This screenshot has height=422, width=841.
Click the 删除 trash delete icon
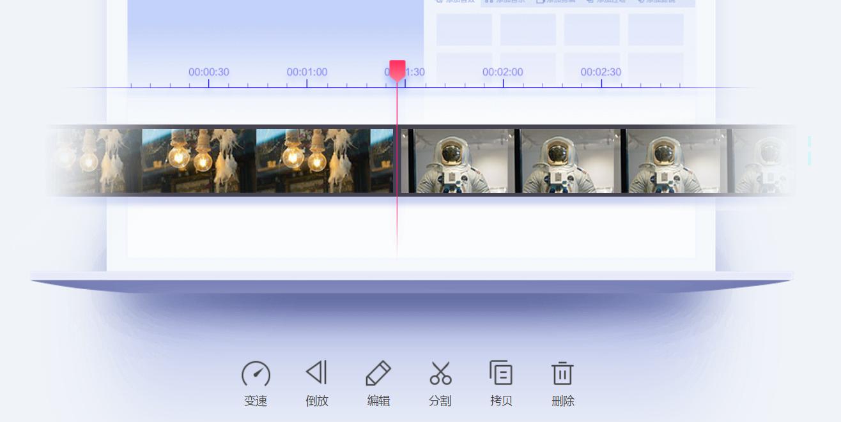click(x=562, y=372)
